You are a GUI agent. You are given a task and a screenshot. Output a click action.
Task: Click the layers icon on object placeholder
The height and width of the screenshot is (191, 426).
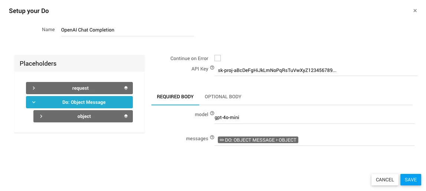[x=126, y=116]
